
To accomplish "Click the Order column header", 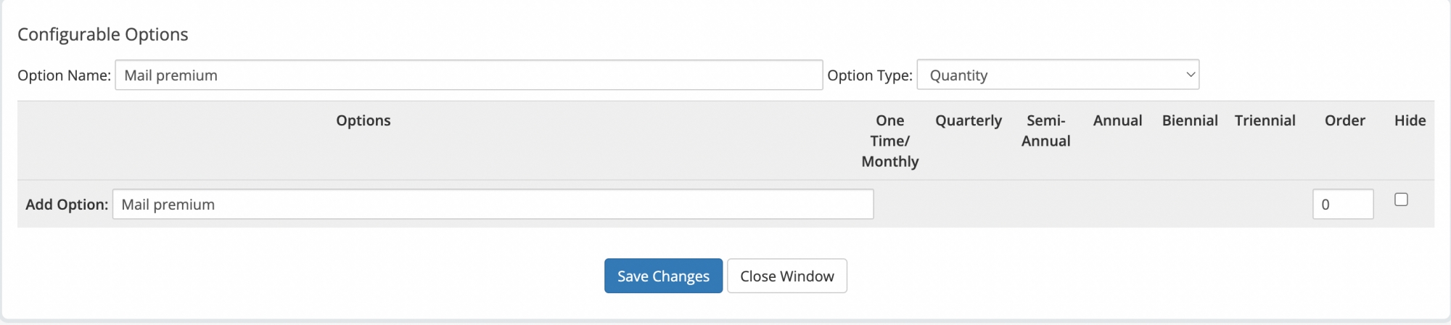I will coord(1344,120).
